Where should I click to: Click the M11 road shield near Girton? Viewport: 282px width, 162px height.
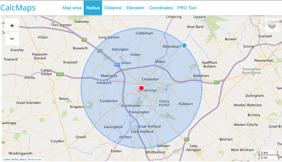117,64
